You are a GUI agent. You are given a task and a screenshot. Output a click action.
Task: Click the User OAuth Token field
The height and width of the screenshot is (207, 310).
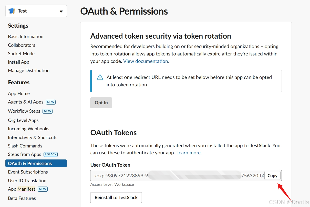click(177, 176)
